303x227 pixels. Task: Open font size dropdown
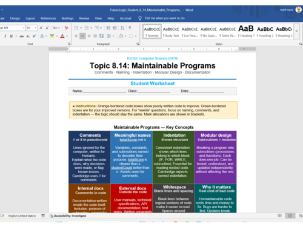click(36, 28)
